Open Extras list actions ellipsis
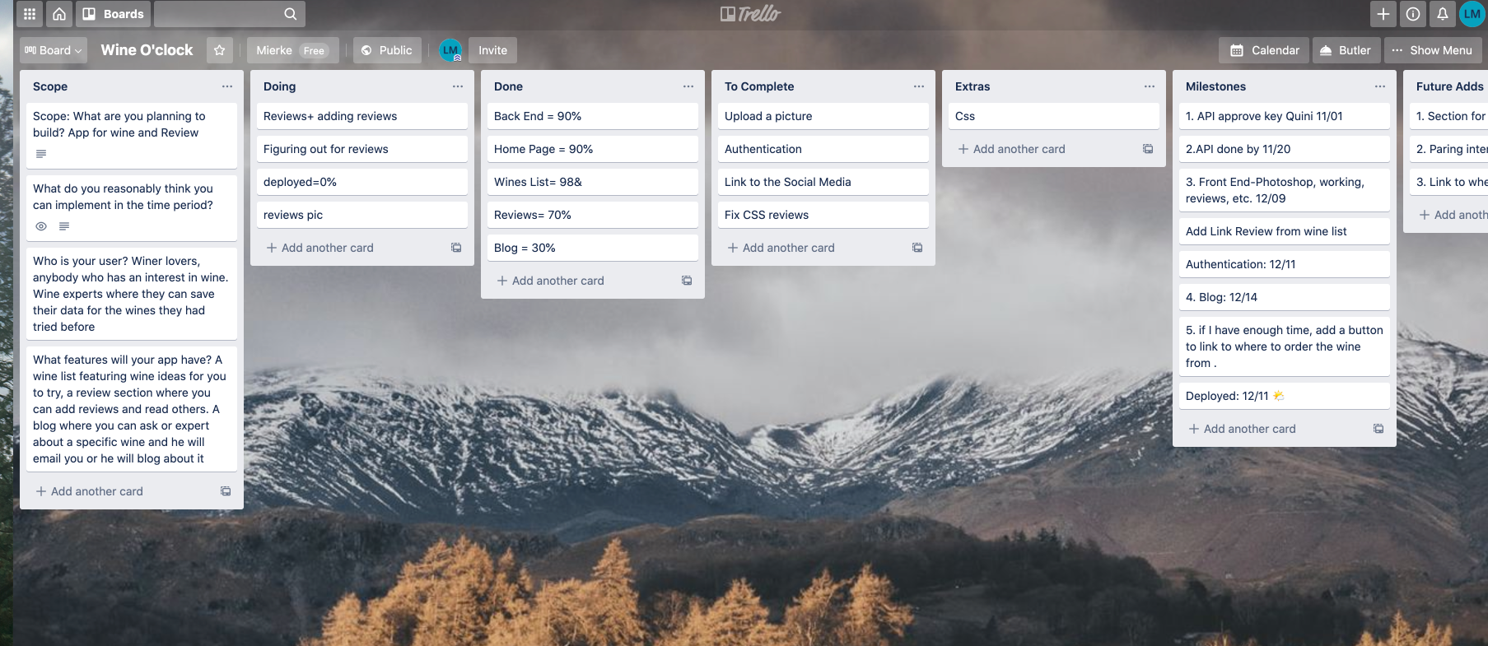 click(1150, 86)
